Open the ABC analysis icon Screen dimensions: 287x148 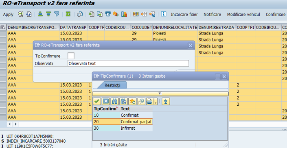[116, 14]
